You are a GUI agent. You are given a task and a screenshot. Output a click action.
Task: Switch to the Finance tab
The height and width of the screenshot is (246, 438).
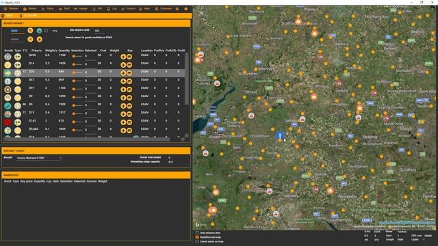(129, 9)
